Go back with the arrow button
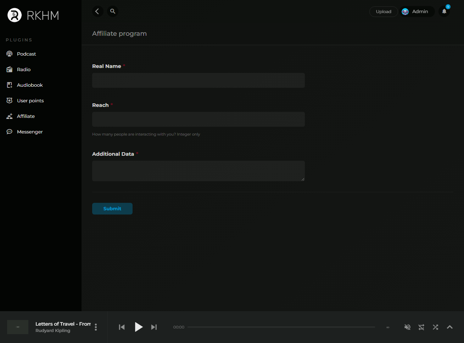 [x=97, y=11]
